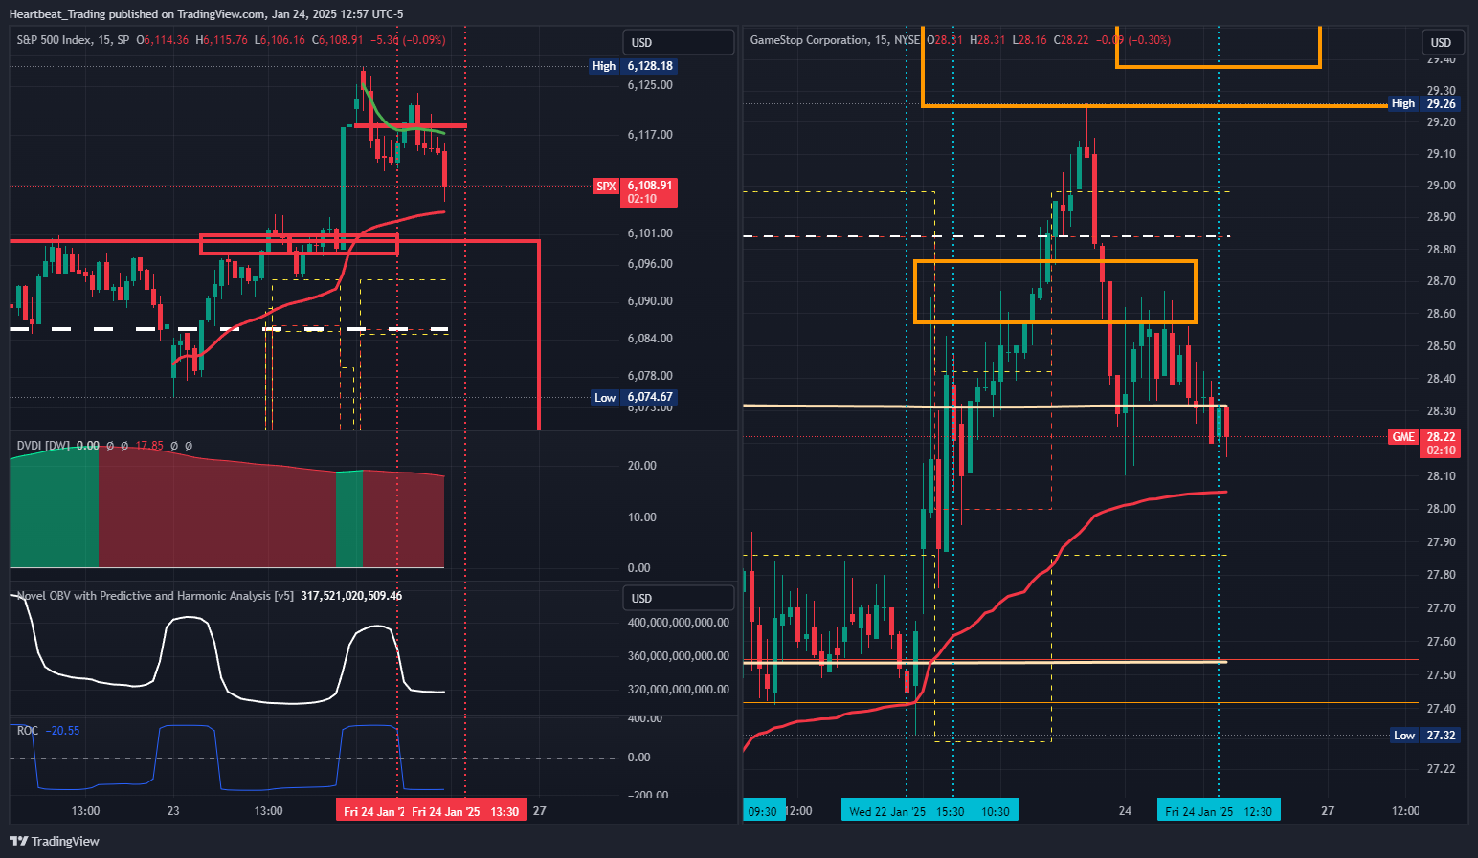Screen dimensions: 1478x858
Task: Click the Wed 22 Jan '25 15:30 time marker
Action: coord(907,811)
